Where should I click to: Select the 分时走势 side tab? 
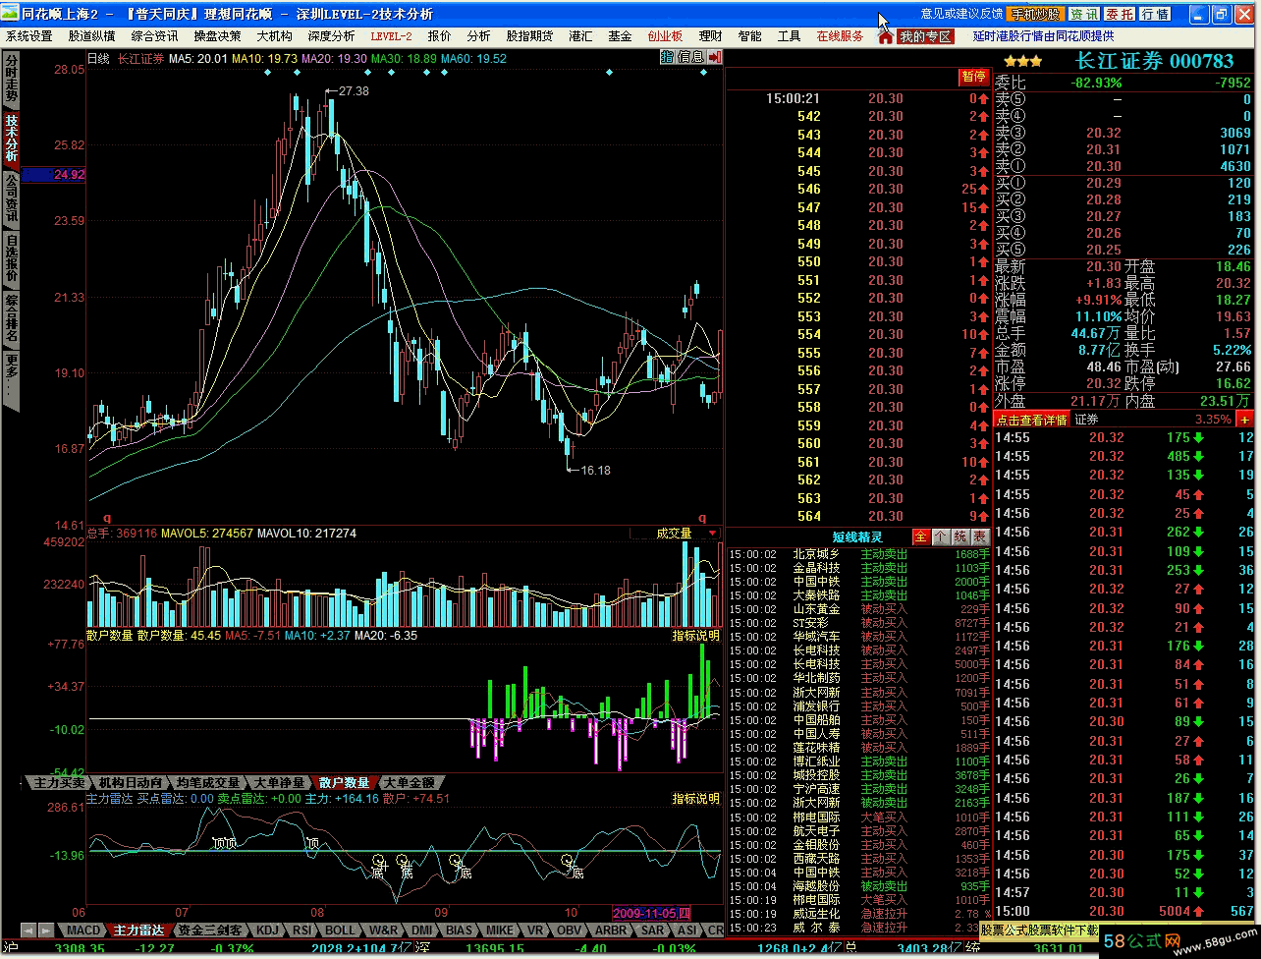(11, 79)
